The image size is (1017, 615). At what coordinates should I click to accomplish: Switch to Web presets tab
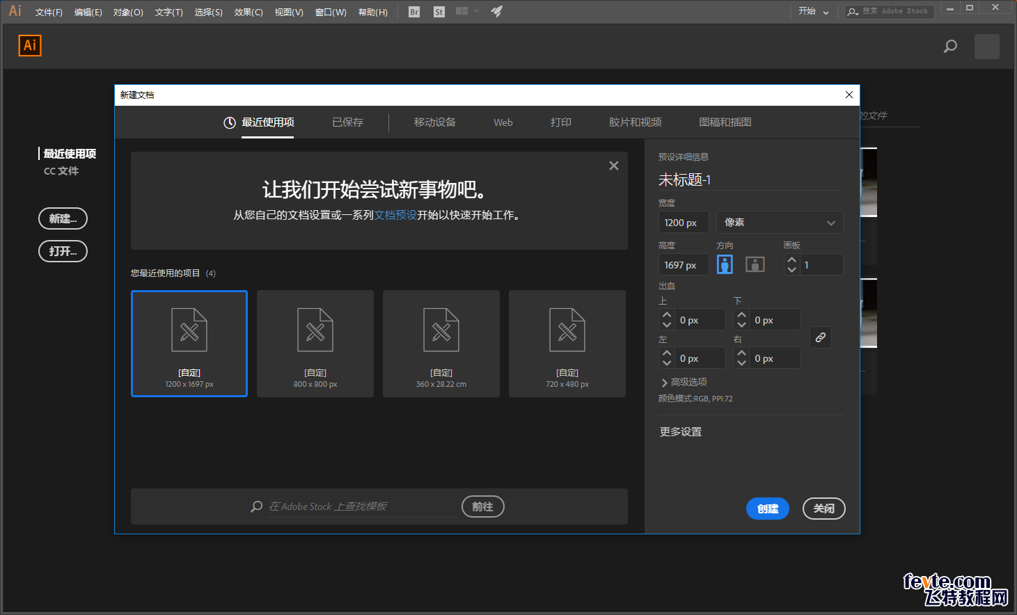(x=503, y=122)
